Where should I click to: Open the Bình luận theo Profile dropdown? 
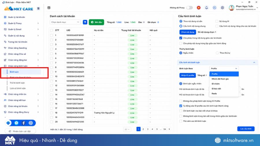[x=224, y=68]
